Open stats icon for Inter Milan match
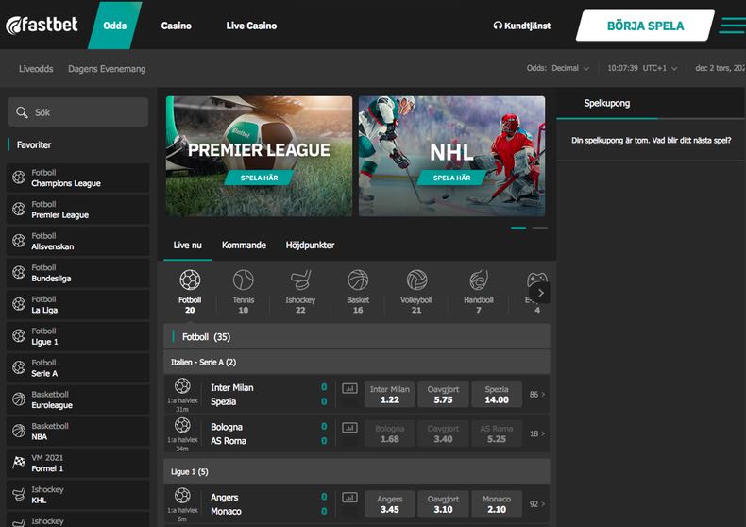Viewport: 746px width, 527px height. [349, 388]
